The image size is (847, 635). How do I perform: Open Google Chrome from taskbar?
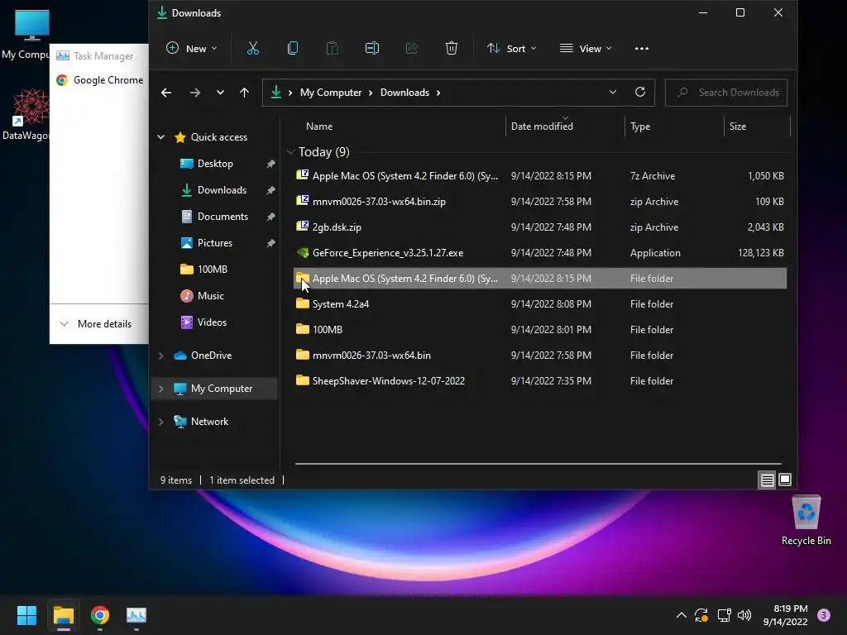coord(100,615)
